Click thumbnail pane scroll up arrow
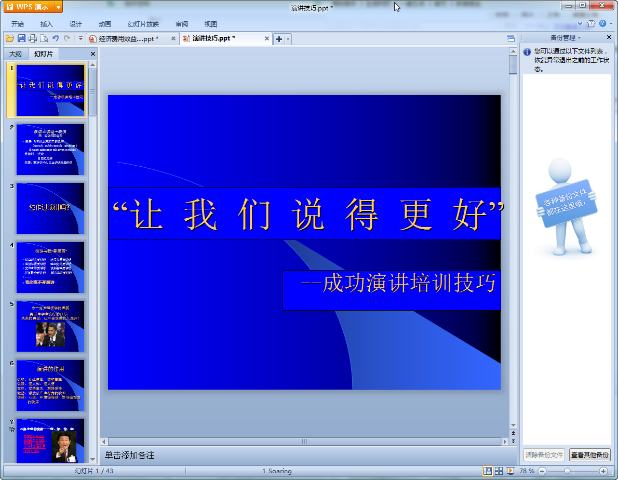Viewport: 618px width, 480px height. coord(92,64)
